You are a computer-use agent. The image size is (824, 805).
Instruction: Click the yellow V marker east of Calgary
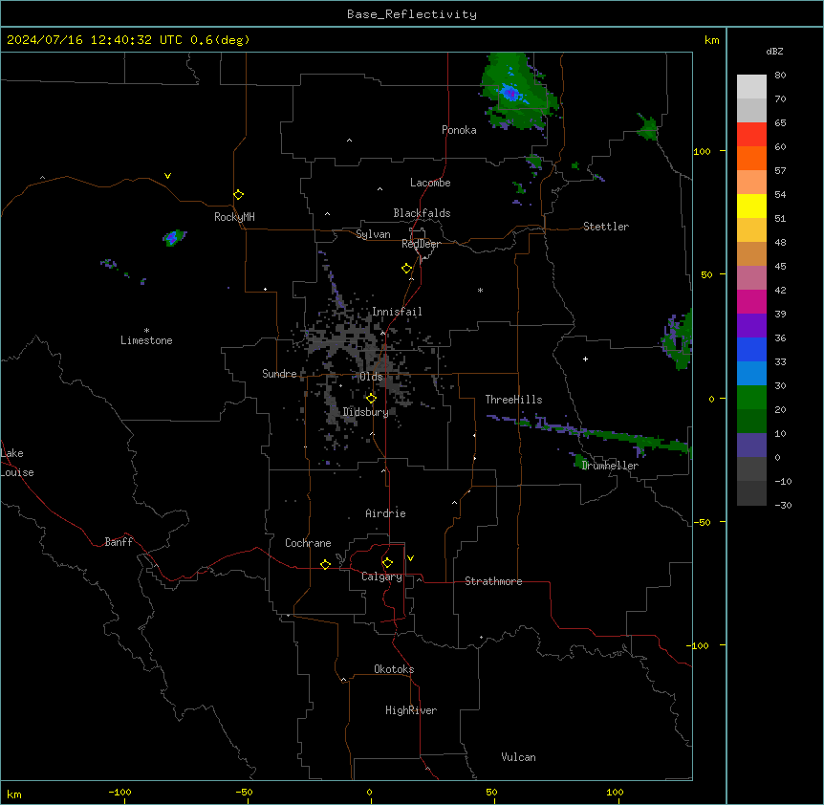[x=410, y=558]
